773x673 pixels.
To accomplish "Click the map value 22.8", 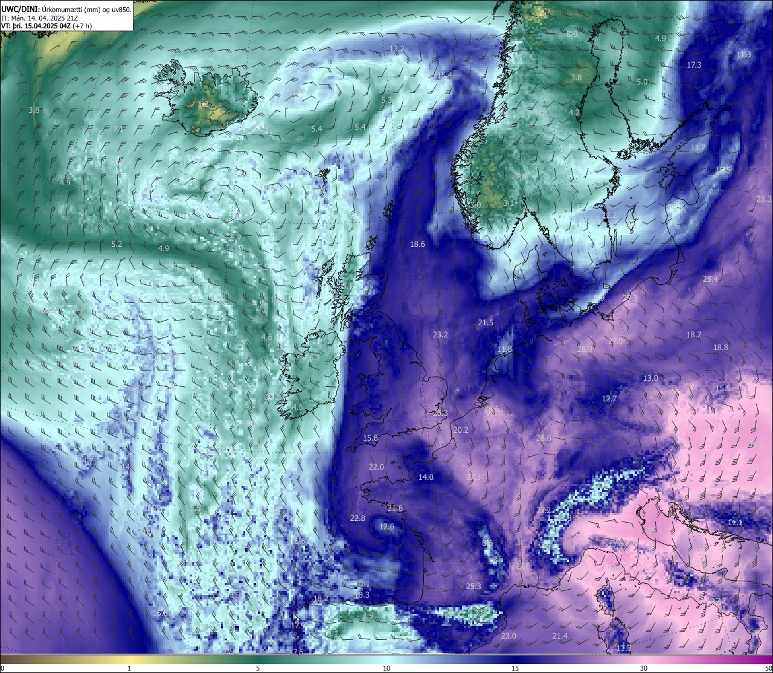I will click(x=358, y=518).
